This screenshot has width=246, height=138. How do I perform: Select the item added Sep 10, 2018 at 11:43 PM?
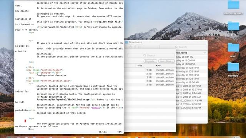(191, 100)
